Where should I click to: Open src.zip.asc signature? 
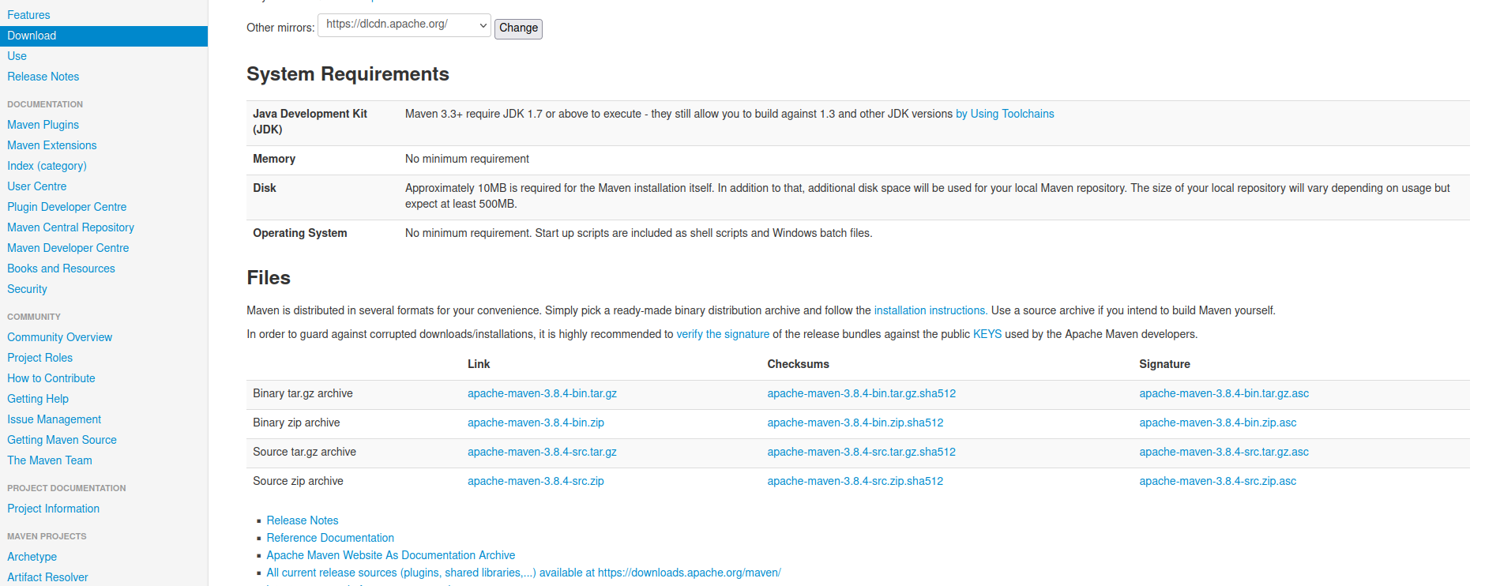tap(1218, 481)
